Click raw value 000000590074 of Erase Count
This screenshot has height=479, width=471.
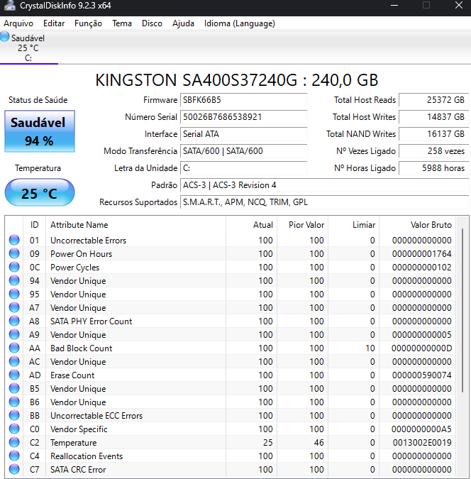[x=421, y=375]
